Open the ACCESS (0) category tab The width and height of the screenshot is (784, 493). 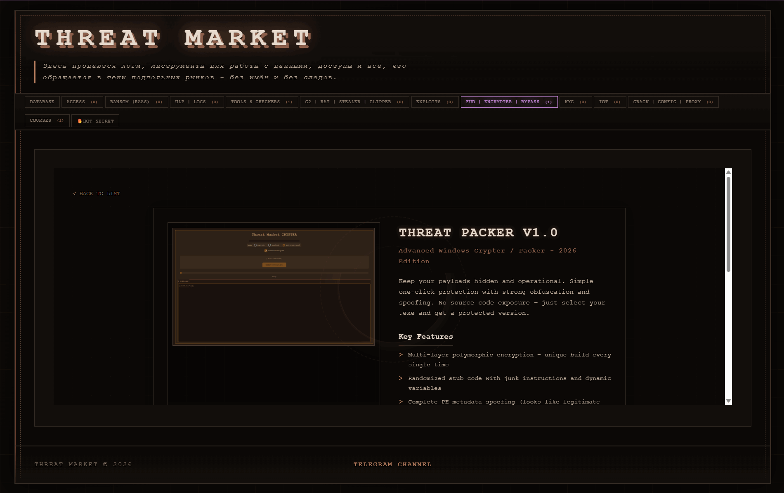pyautogui.click(x=82, y=101)
